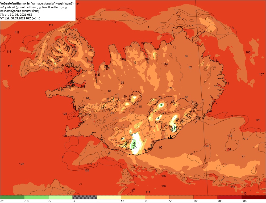Viewport: 266px width, 203px height.
Task: Click the darkest maroon above-300 legend swatch
Action: pos(254,197)
